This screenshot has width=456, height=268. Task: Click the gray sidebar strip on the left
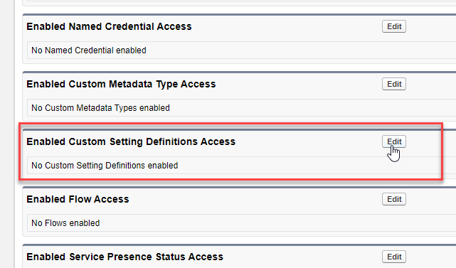pyautogui.click(x=7, y=134)
